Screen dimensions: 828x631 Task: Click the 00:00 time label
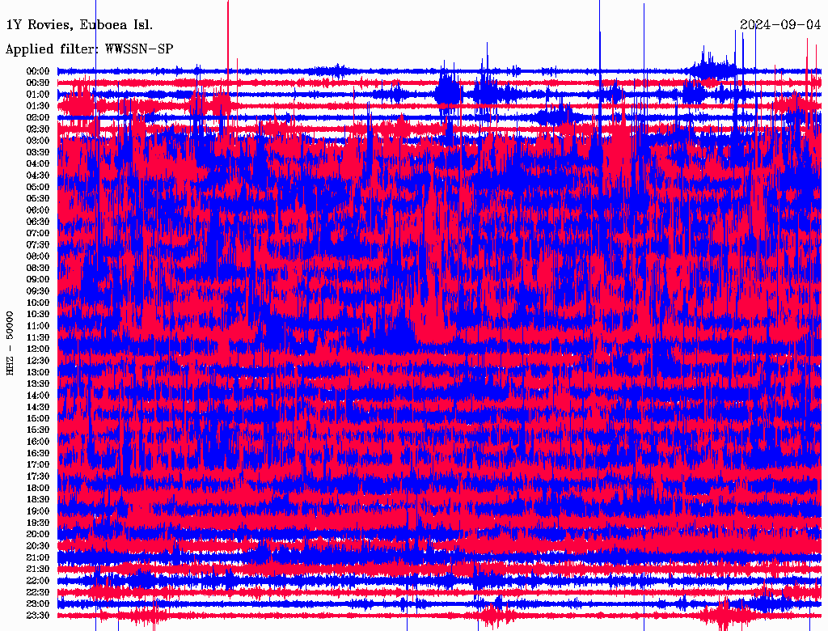38,71
